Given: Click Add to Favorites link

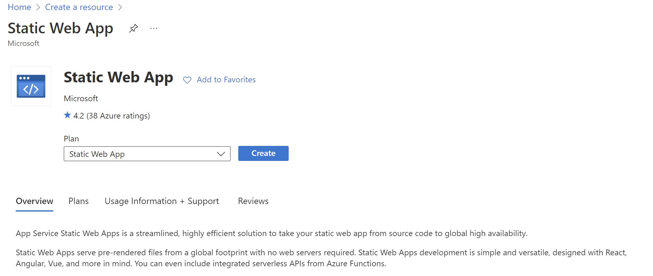Looking at the screenshot, I should [x=226, y=80].
